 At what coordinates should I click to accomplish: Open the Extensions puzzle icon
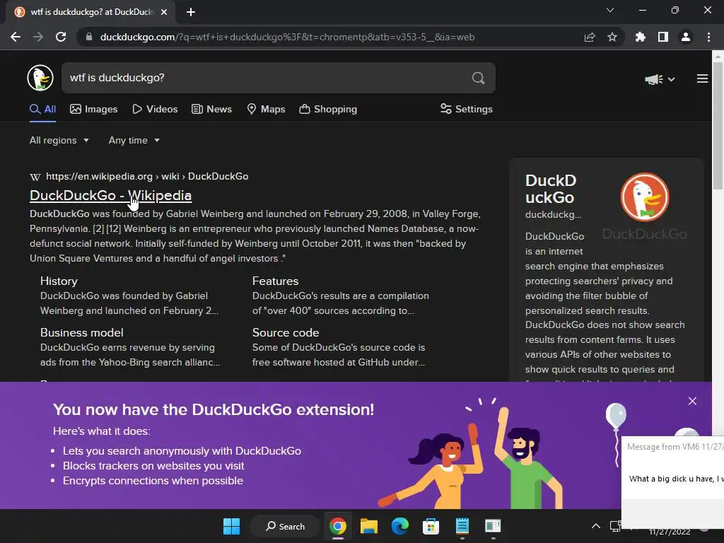pyautogui.click(x=640, y=37)
